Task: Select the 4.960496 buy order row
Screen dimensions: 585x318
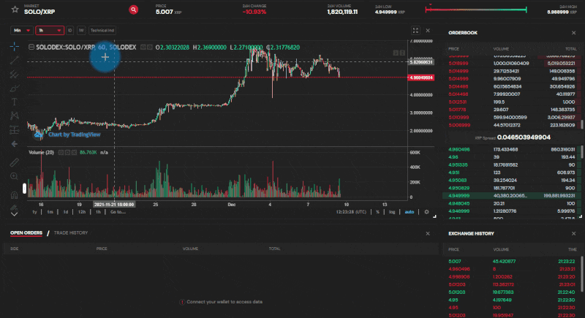Action: point(510,149)
